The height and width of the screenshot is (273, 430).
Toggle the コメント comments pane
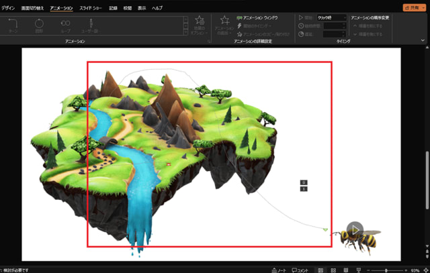click(301, 269)
